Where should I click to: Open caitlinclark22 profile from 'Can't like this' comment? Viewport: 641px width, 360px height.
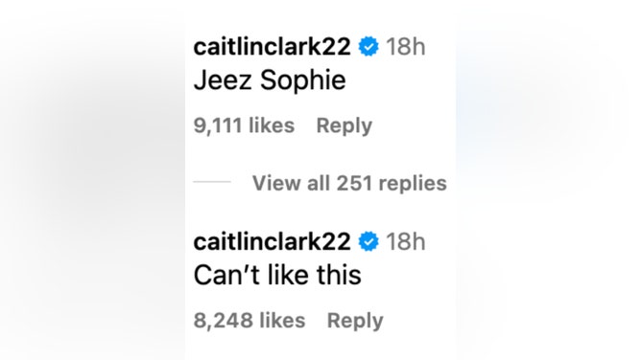click(x=272, y=241)
